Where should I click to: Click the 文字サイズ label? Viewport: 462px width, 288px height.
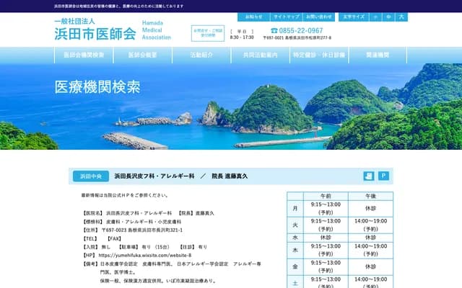(354, 16)
